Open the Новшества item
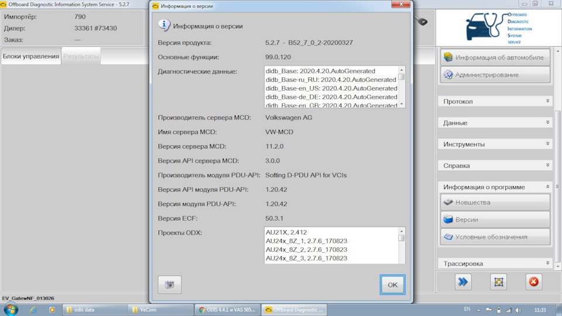562x316 pixels. coord(495,202)
